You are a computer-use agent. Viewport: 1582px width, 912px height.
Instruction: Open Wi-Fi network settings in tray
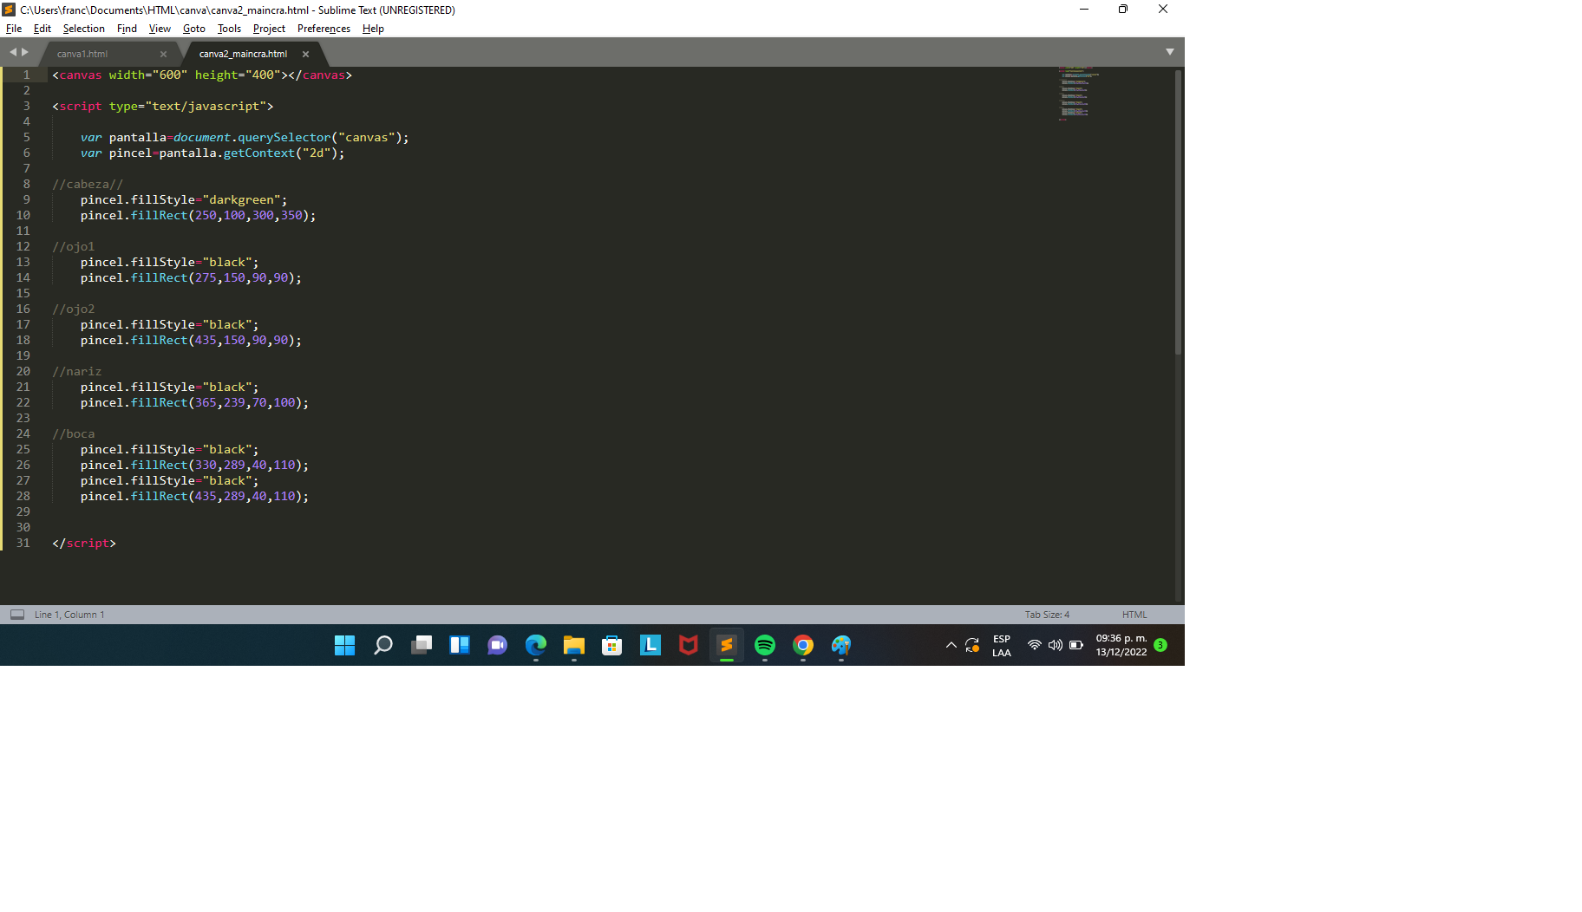(x=1034, y=645)
